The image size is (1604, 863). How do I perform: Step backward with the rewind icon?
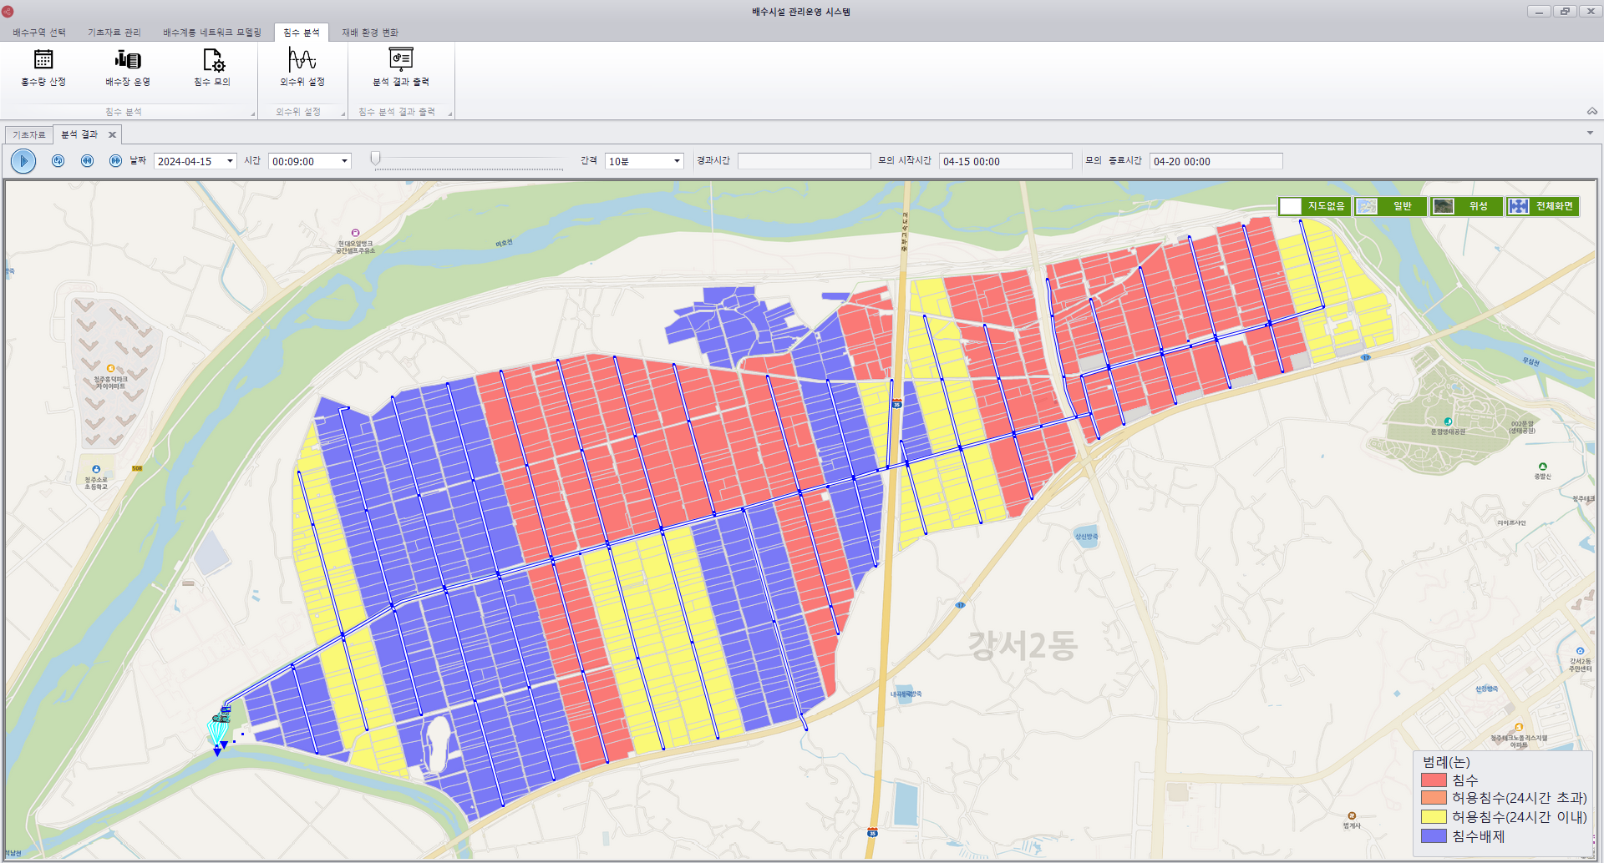(x=87, y=161)
